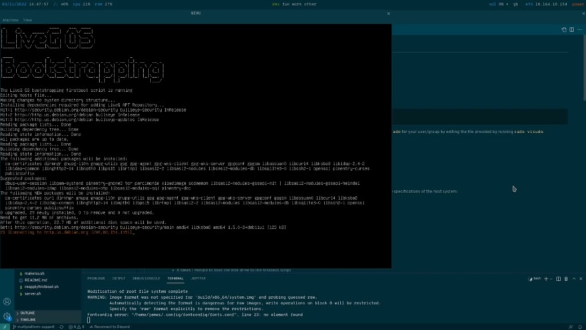Switch to the DEBUG CONSOLE tab
This screenshot has height=330, width=586.
click(146, 279)
